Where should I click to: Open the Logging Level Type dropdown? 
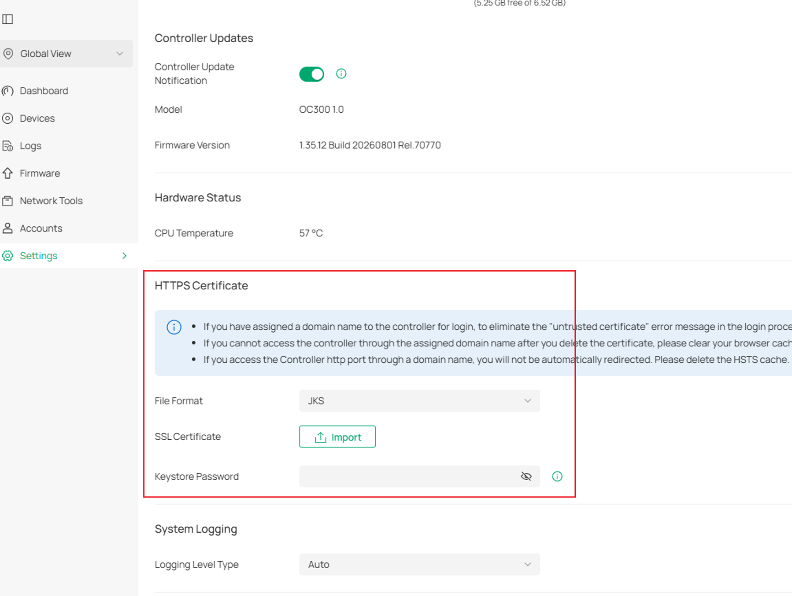pyautogui.click(x=419, y=564)
